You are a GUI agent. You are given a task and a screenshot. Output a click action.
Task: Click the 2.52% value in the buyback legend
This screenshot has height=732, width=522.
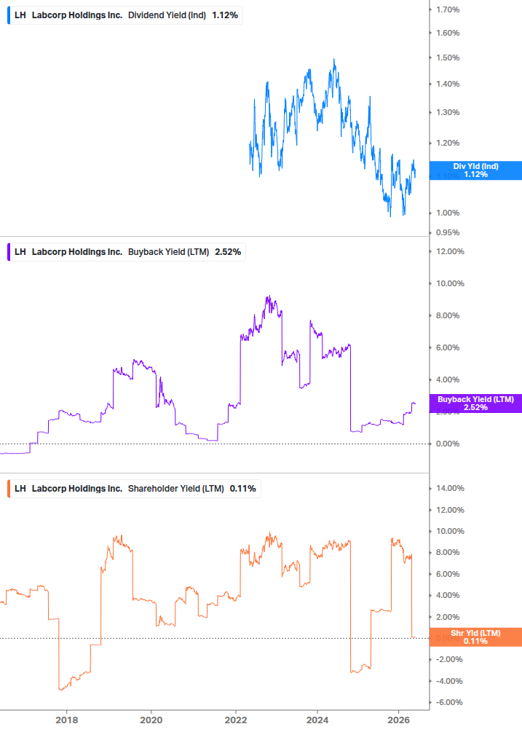click(228, 252)
